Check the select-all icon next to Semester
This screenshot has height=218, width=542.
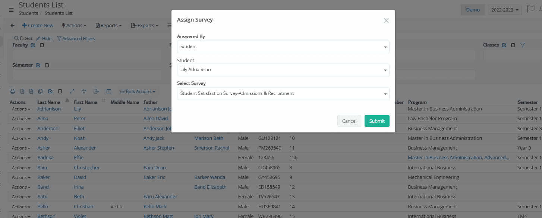(x=38, y=65)
